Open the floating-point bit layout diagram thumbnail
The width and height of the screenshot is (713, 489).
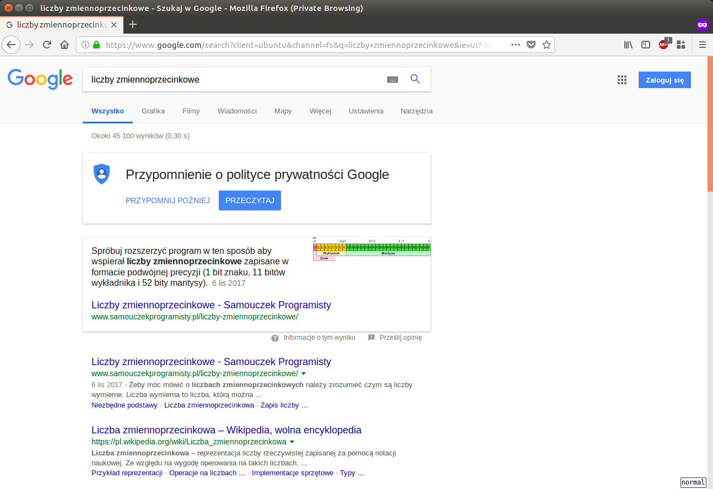(x=372, y=248)
